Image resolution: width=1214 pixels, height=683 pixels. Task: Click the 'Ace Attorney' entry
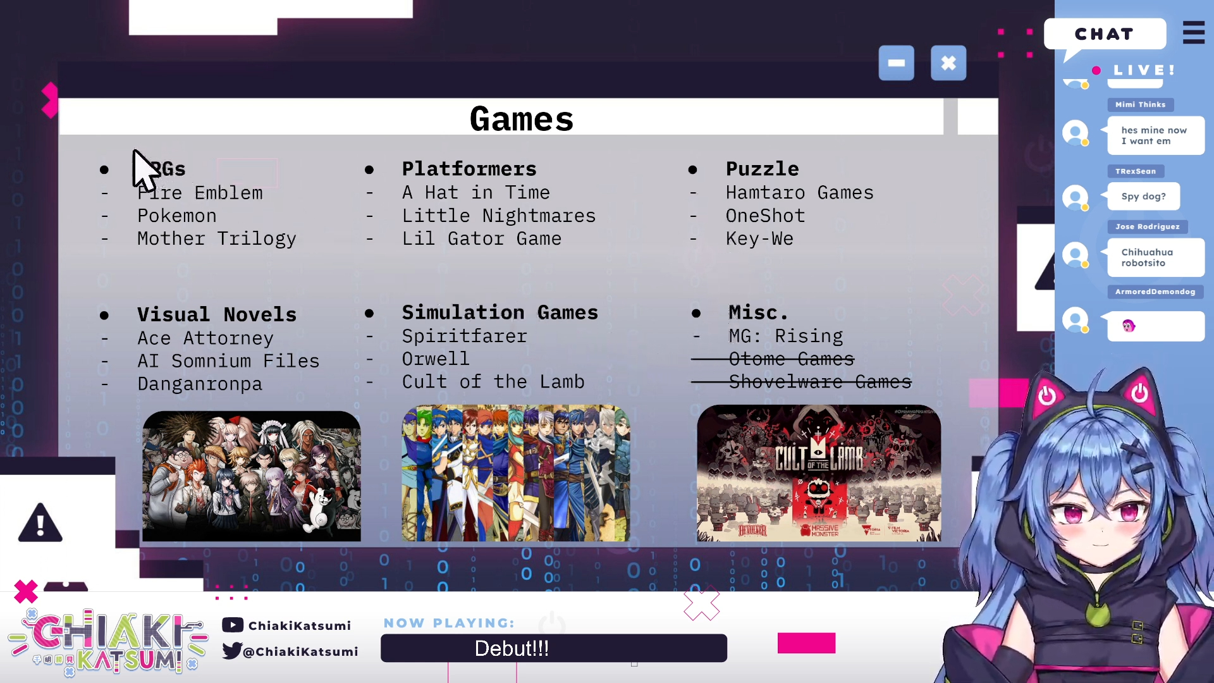coord(205,338)
